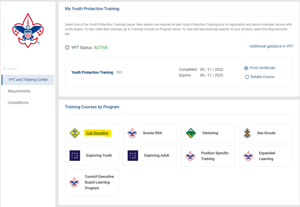Click the Retake Course link
The width and height of the screenshot is (300, 207).
[x=262, y=77]
